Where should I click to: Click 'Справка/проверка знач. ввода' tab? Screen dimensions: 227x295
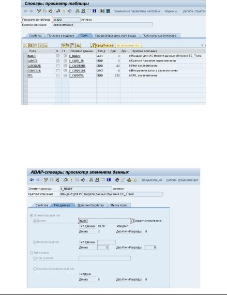pyautogui.click(x=115, y=35)
